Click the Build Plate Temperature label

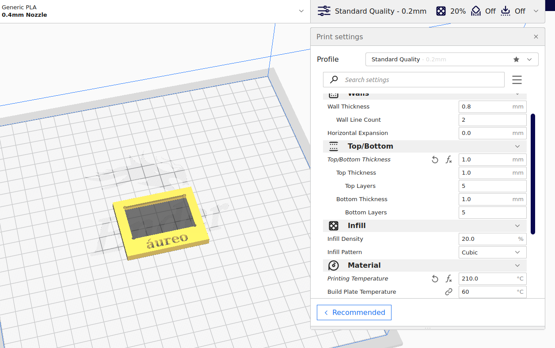[361, 292]
